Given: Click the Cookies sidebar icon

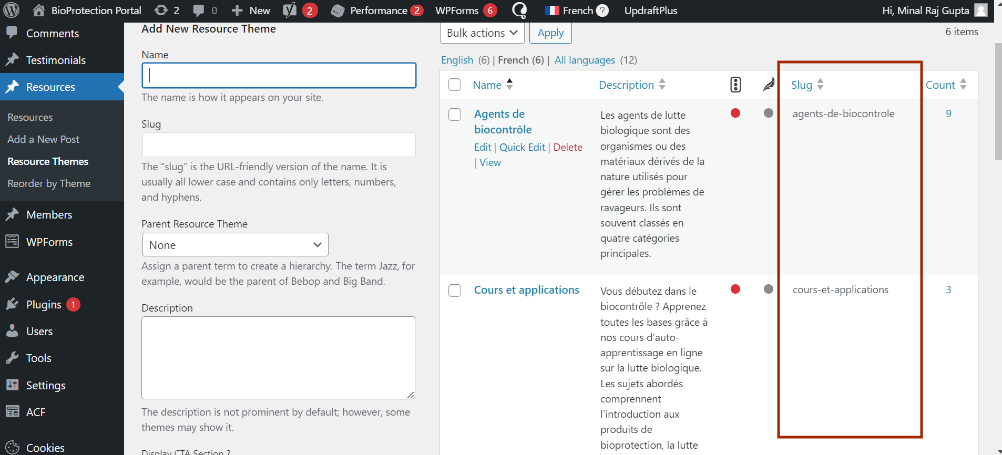Looking at the screenshot, I should coord(12,448).
